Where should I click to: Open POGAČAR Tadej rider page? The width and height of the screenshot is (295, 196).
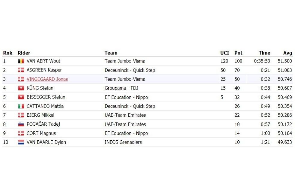point(43,124)
